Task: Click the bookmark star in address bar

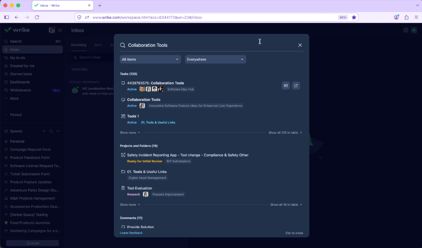Action: pyautogui.click(x=354, y=17)
